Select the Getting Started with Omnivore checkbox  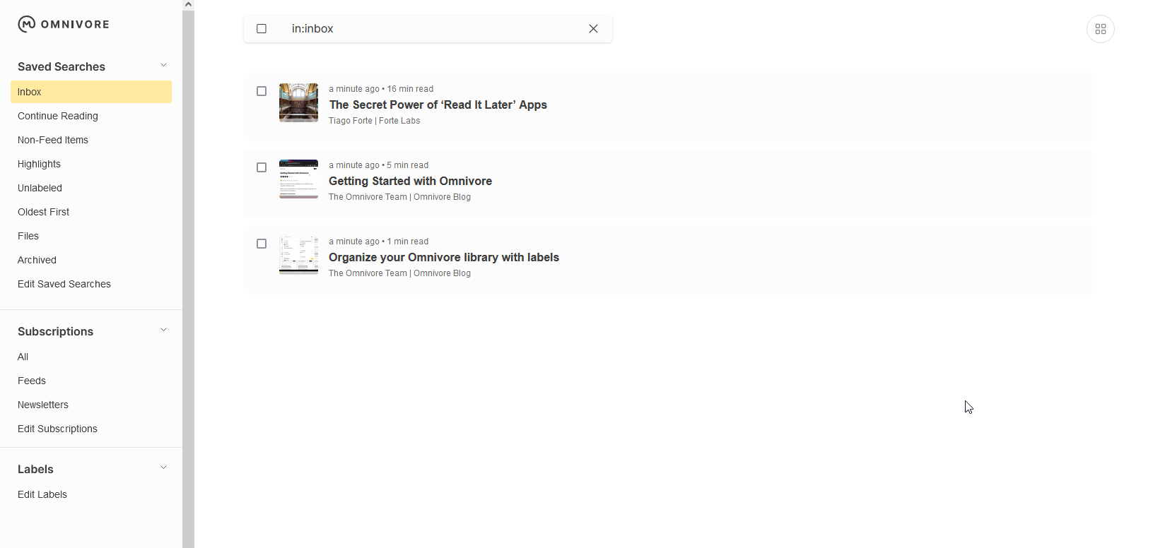click(262, 167)
